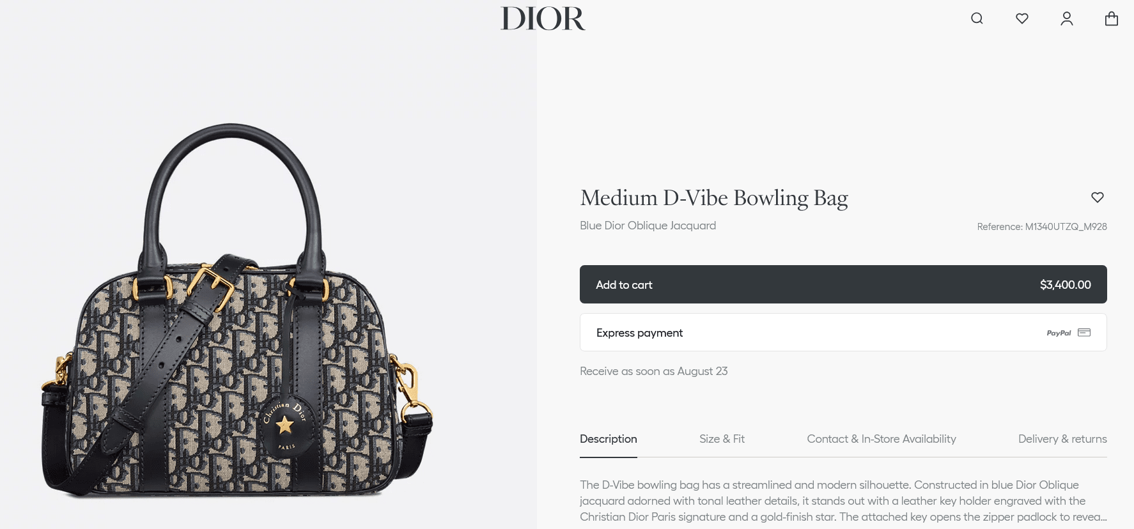The image size is (1134, 529).
Task: Expand the truncated product description text
Action: (x=843, y=501)
